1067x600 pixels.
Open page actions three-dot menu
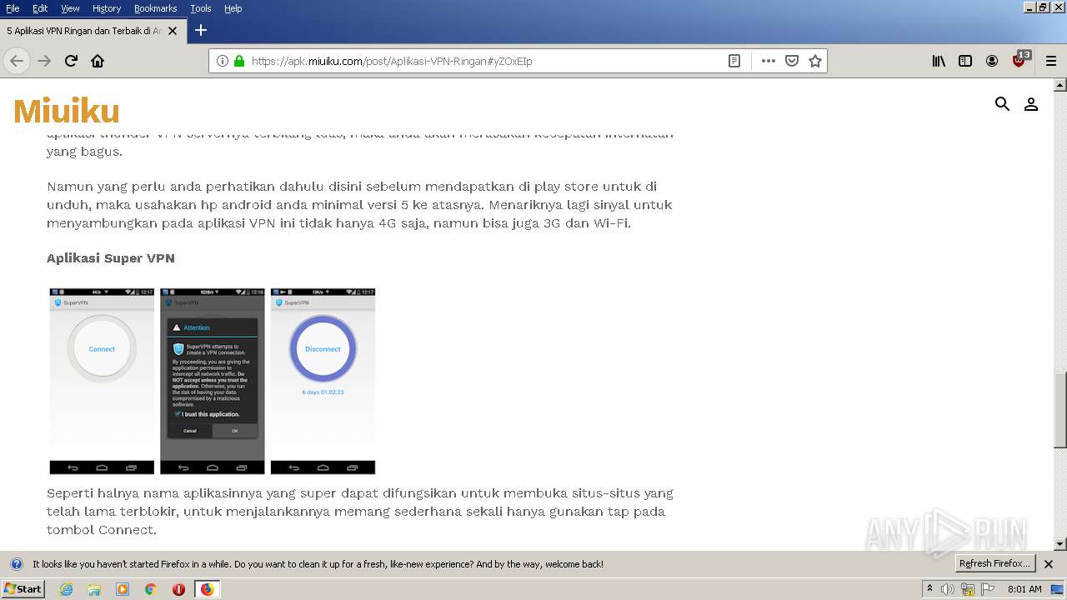click(769, 61)
